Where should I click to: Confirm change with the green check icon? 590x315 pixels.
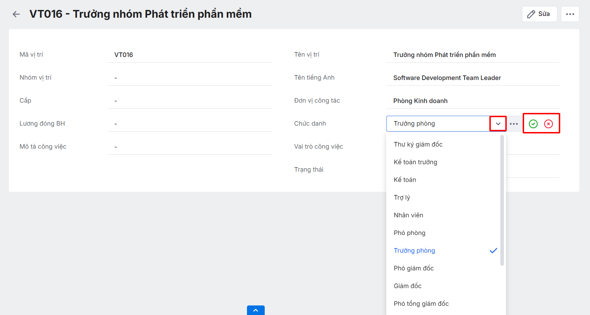tap(533, 124)
